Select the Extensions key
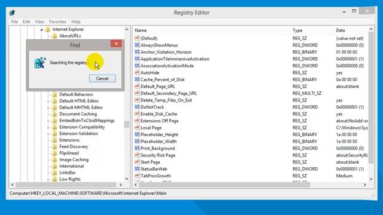 (69, 140)
